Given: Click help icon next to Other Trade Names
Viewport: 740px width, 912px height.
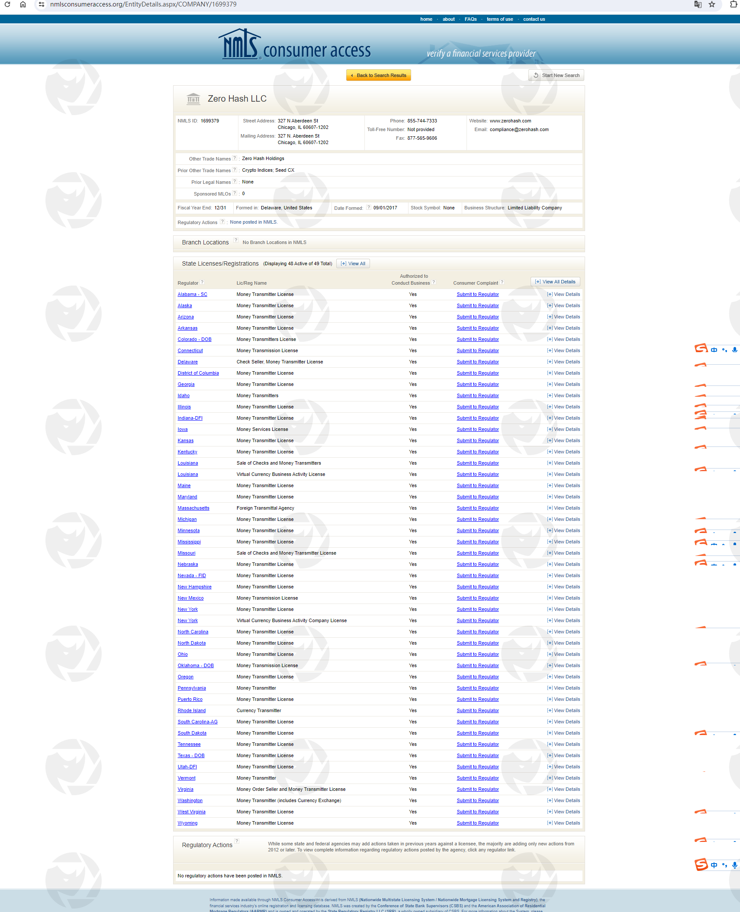Looking at the screenshot, I should point(235,158).
